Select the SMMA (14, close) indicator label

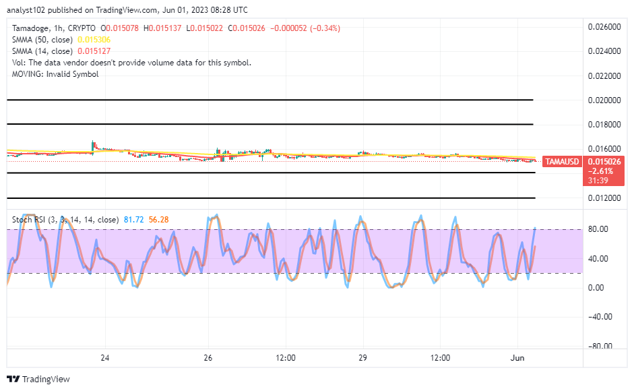[42, 51]
